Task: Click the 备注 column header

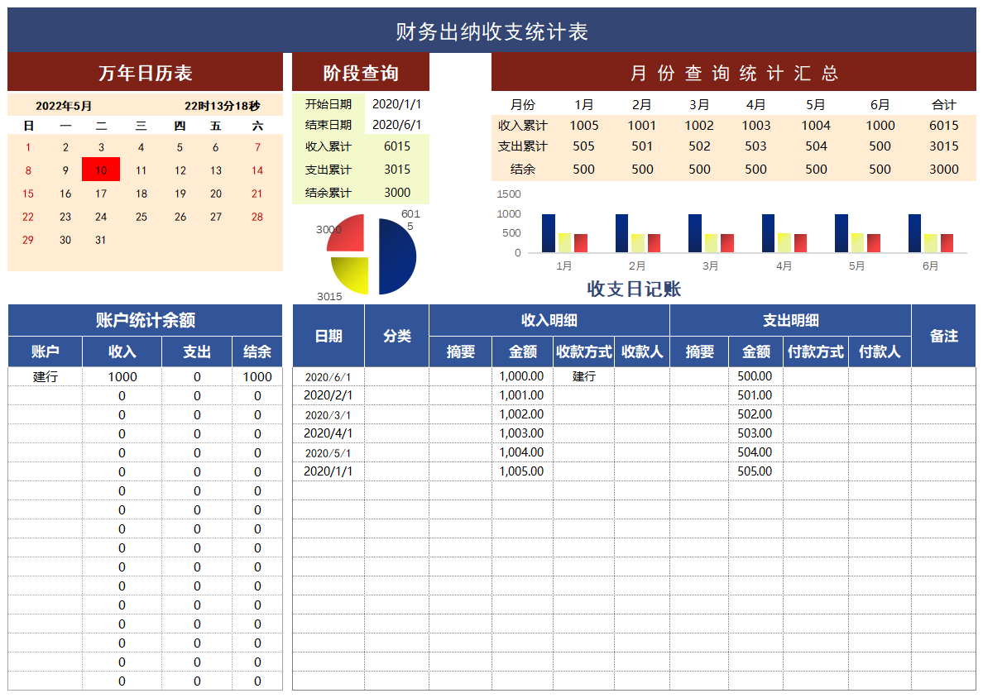Action: [x=943, y=335]
